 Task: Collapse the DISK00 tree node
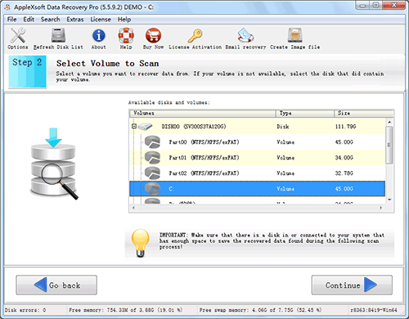point(134,126)
